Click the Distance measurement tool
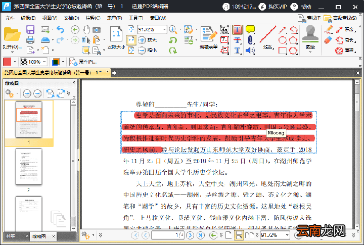 point(345,29)
